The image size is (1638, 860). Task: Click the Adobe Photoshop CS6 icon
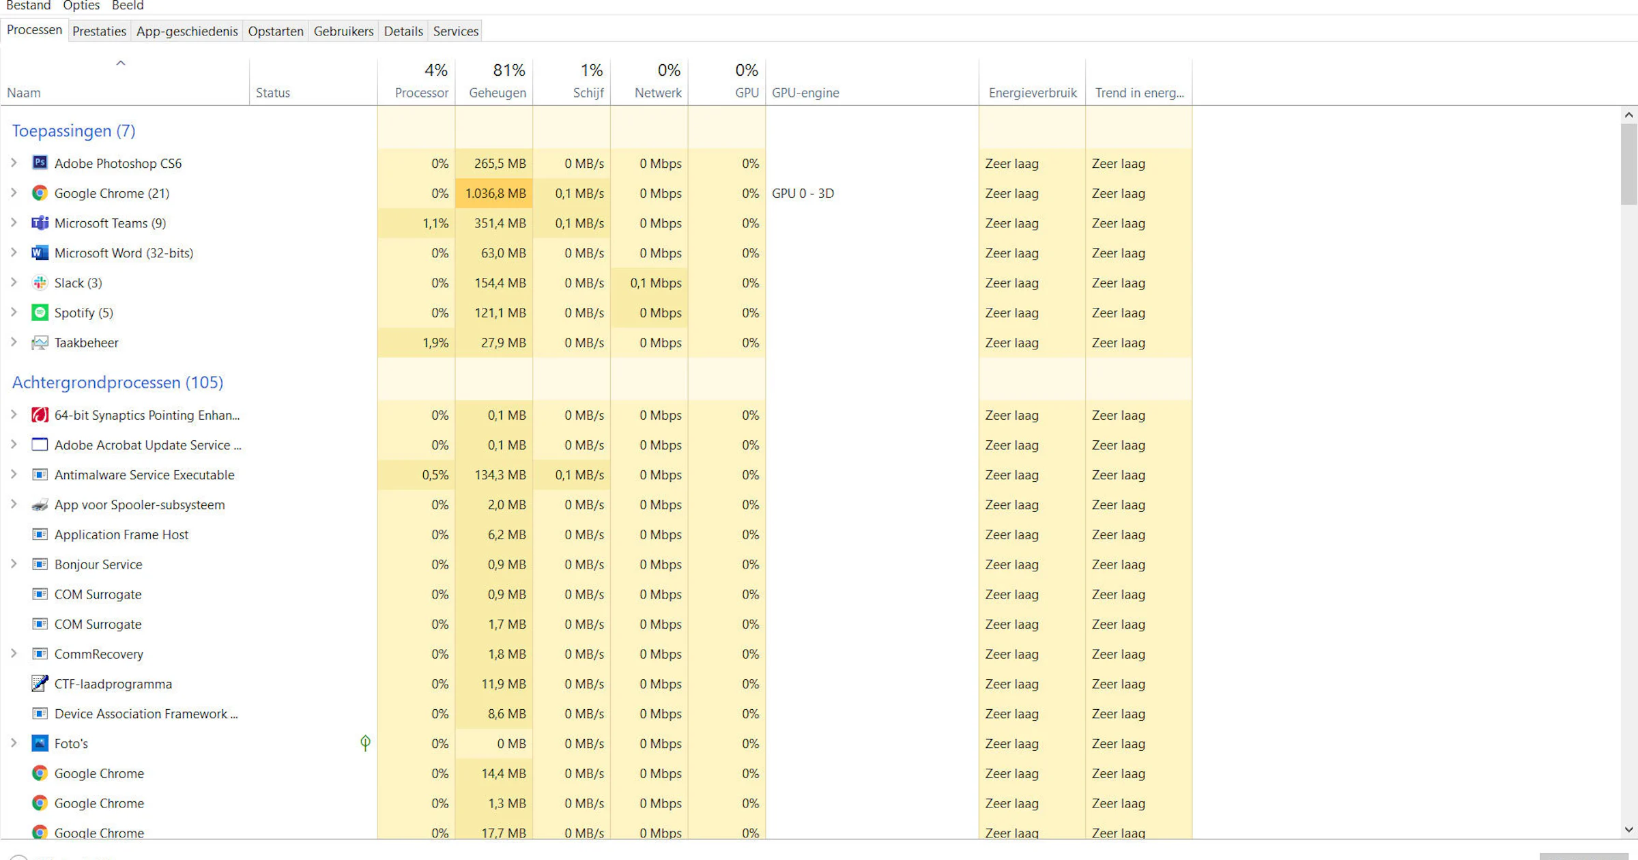(x=40, y=163)
